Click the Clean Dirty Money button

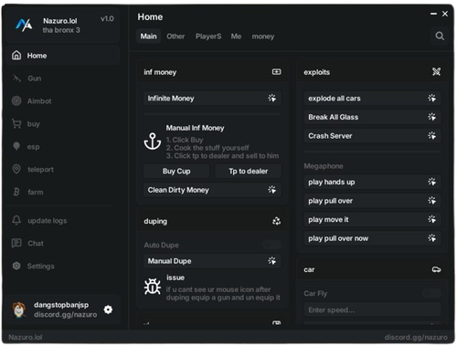212,190
